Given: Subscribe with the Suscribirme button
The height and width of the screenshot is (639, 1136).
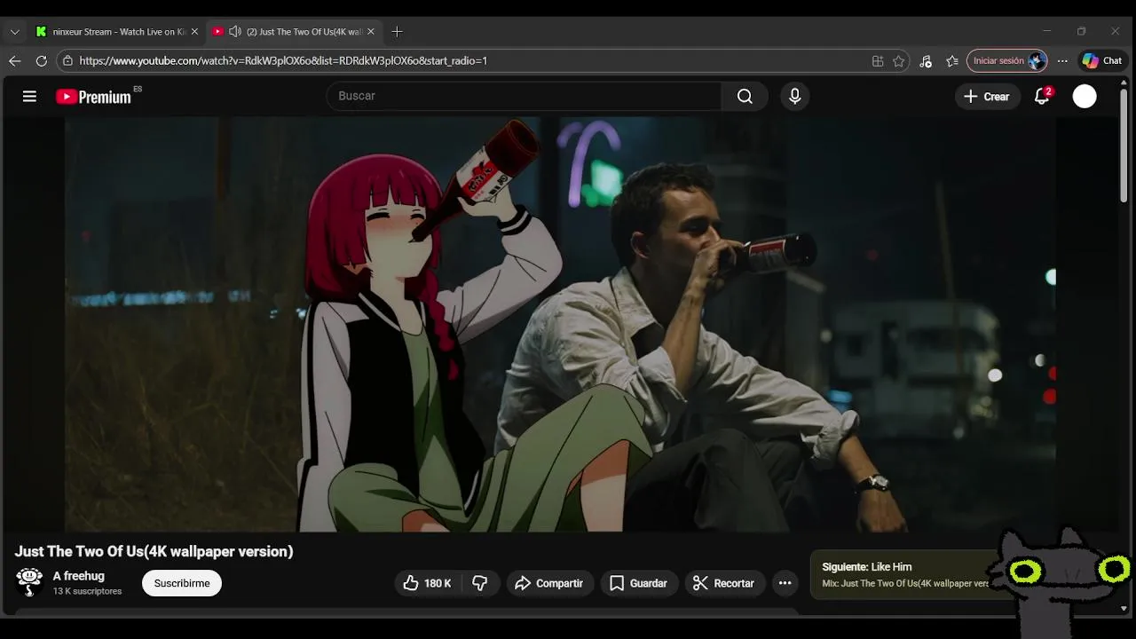Looking at the screenshot, I should 182,583.
